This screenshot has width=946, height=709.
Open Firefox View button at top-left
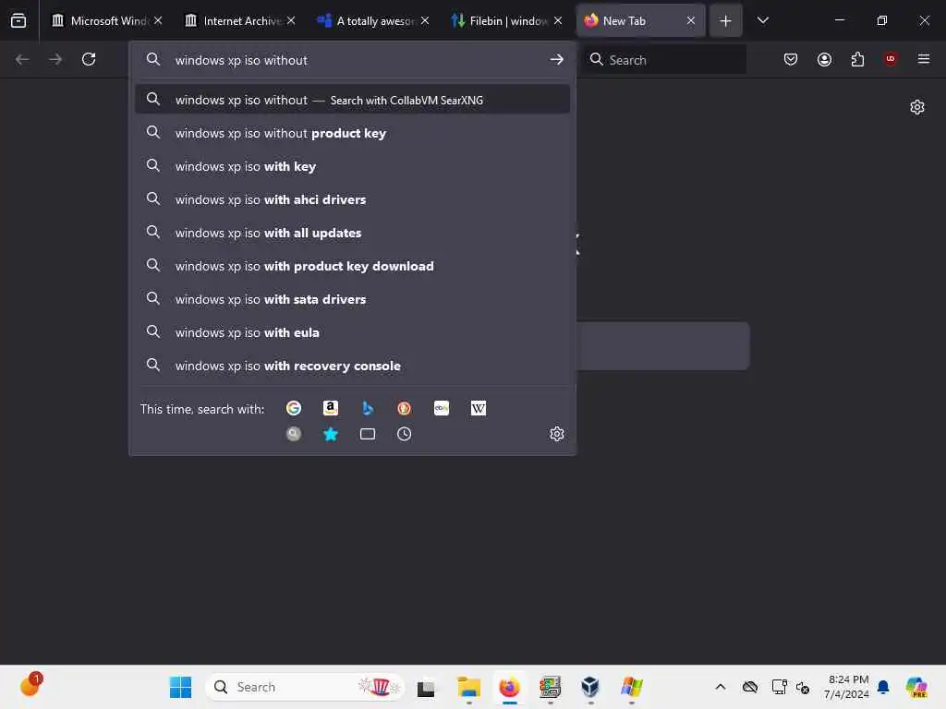[18, 20]
